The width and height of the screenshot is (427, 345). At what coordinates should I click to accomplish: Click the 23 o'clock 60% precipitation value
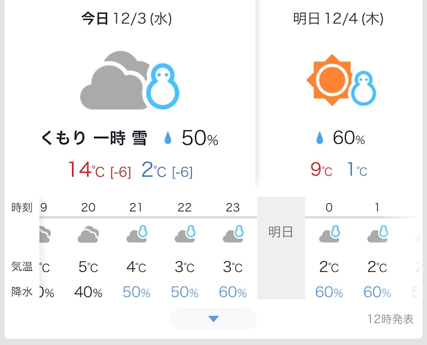coord(233,293)
